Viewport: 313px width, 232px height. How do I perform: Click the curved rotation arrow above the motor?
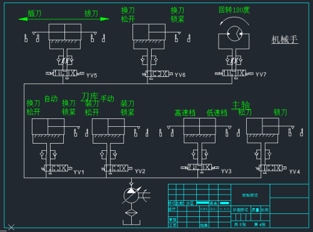pos(234,21)
